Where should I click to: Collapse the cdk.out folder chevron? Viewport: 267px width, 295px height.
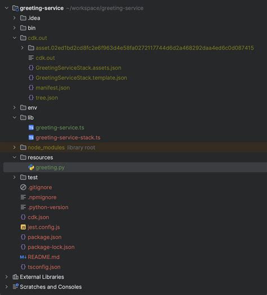click(15, 38)
